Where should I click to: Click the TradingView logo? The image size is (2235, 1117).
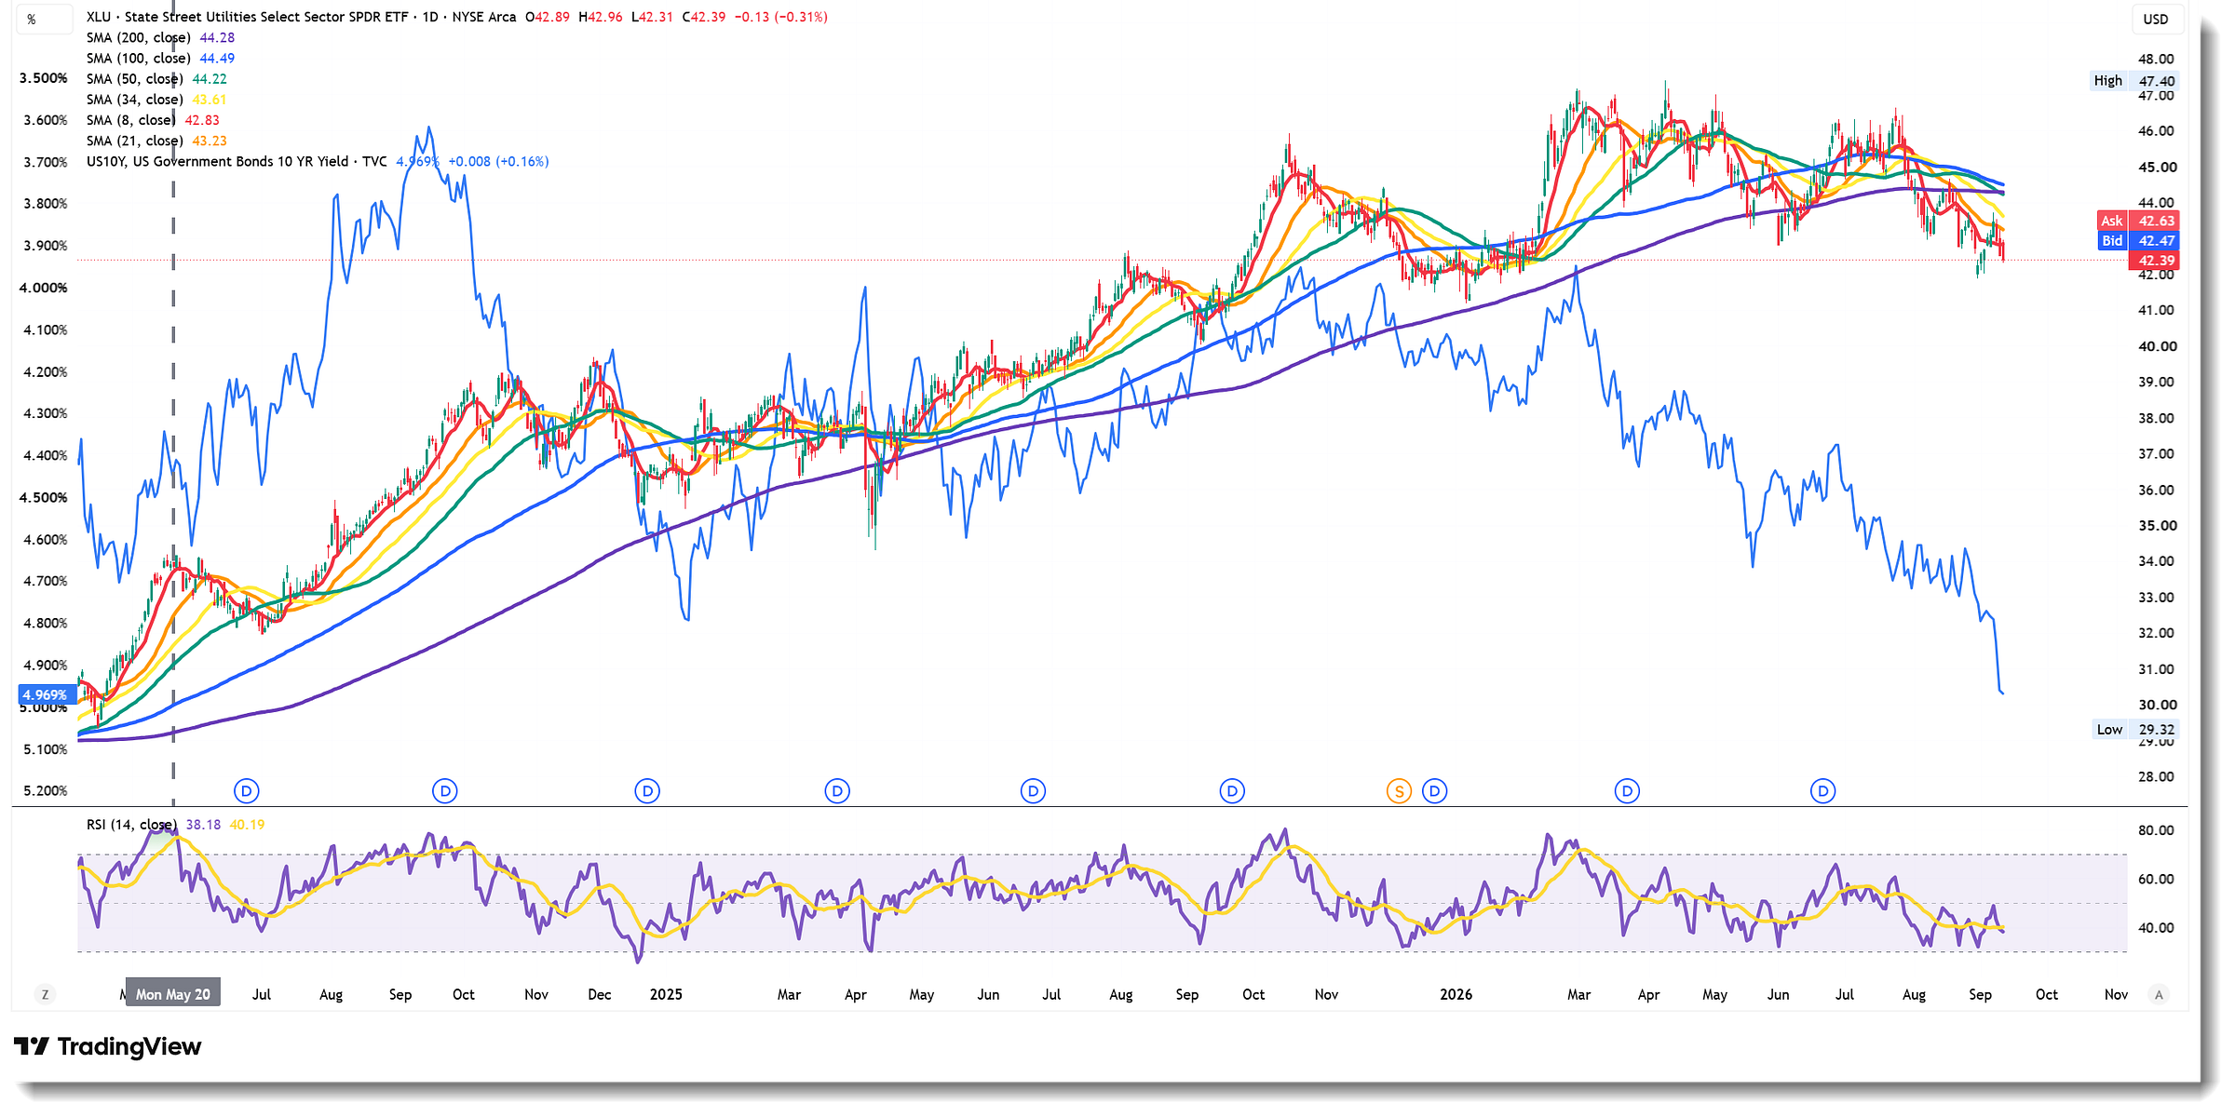(x=107, y=1046)
